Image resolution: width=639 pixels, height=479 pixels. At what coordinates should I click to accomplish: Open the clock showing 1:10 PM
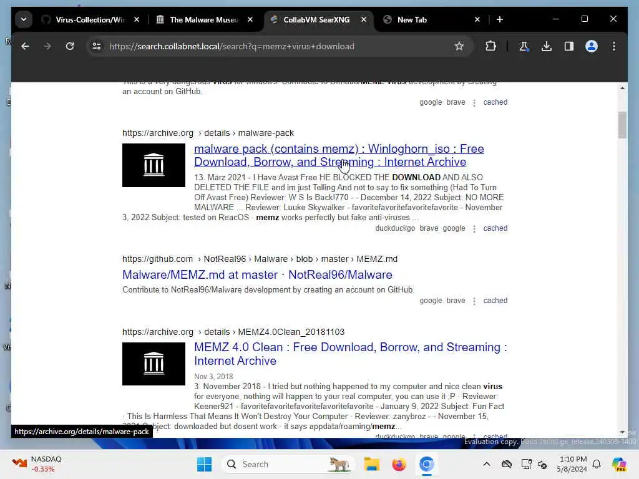(573, 464)
